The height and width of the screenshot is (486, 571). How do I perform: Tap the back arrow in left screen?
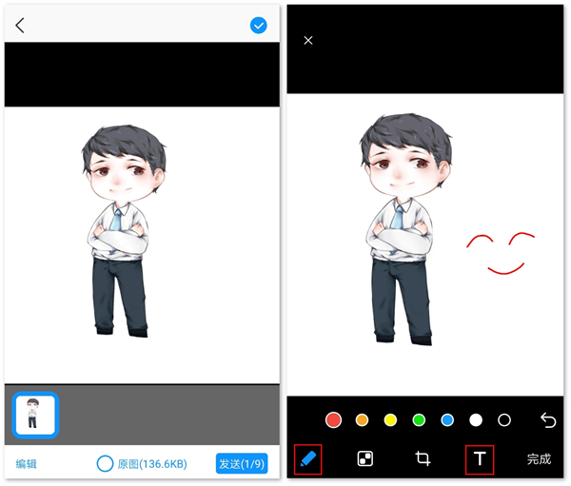[20, 26]
